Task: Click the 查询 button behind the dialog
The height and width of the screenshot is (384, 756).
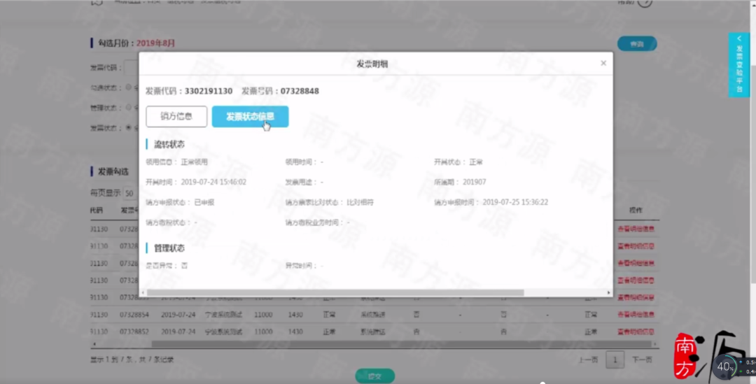Action: [x=637, y=44]
